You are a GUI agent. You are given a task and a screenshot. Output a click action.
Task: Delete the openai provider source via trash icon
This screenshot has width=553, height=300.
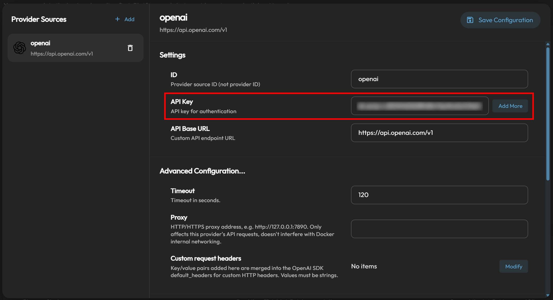(130, 48)
